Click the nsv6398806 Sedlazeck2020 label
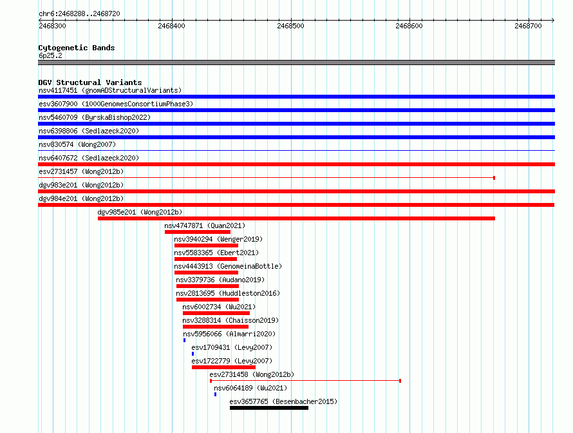 [89, 131]
